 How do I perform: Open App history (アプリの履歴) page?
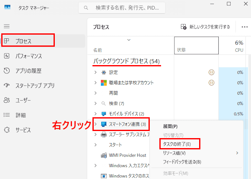click(28, 71)
